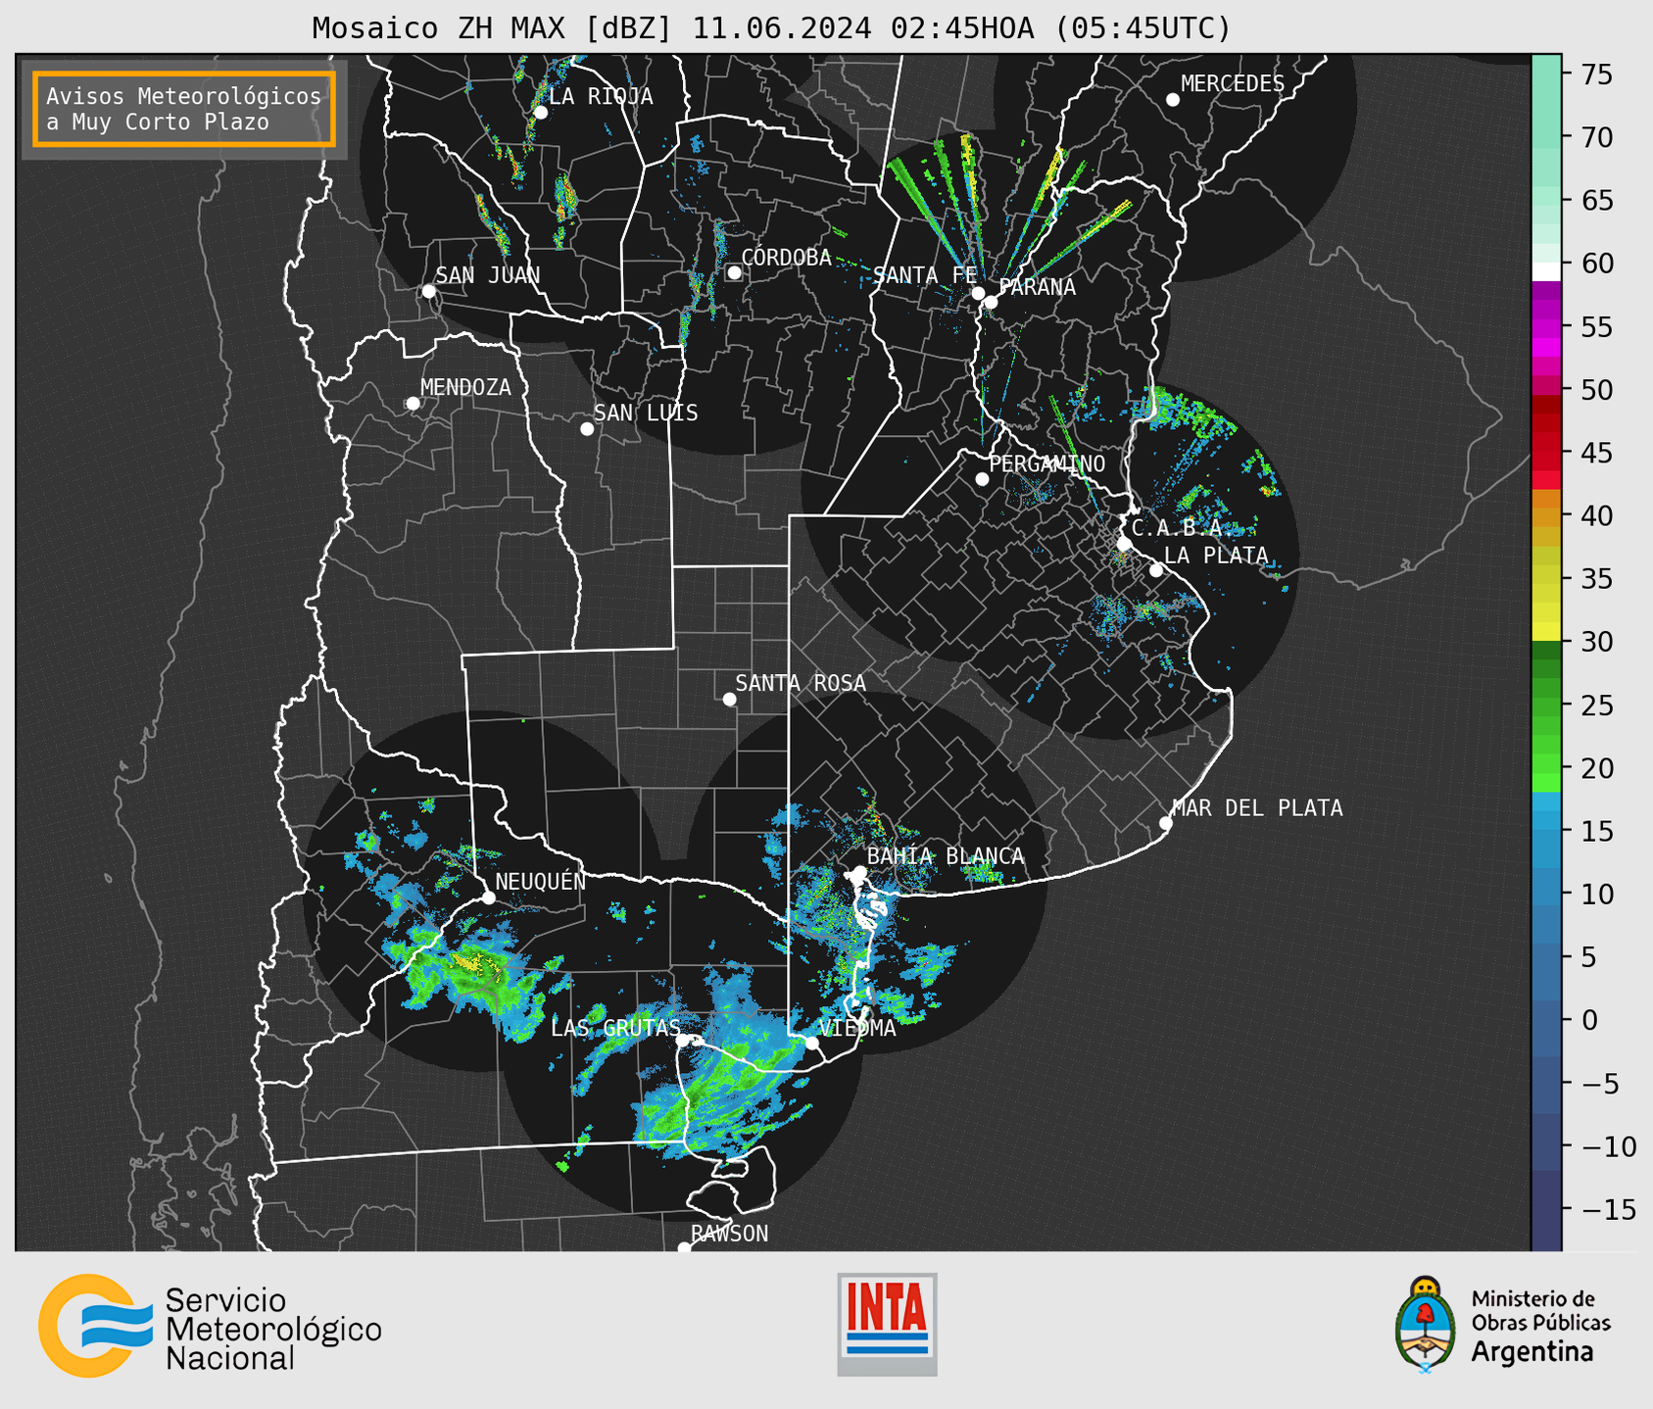The height and width of the screenshot is (1409, 1653).
Task: Click the Las Grutas city marker
Action: (683, 1041)
